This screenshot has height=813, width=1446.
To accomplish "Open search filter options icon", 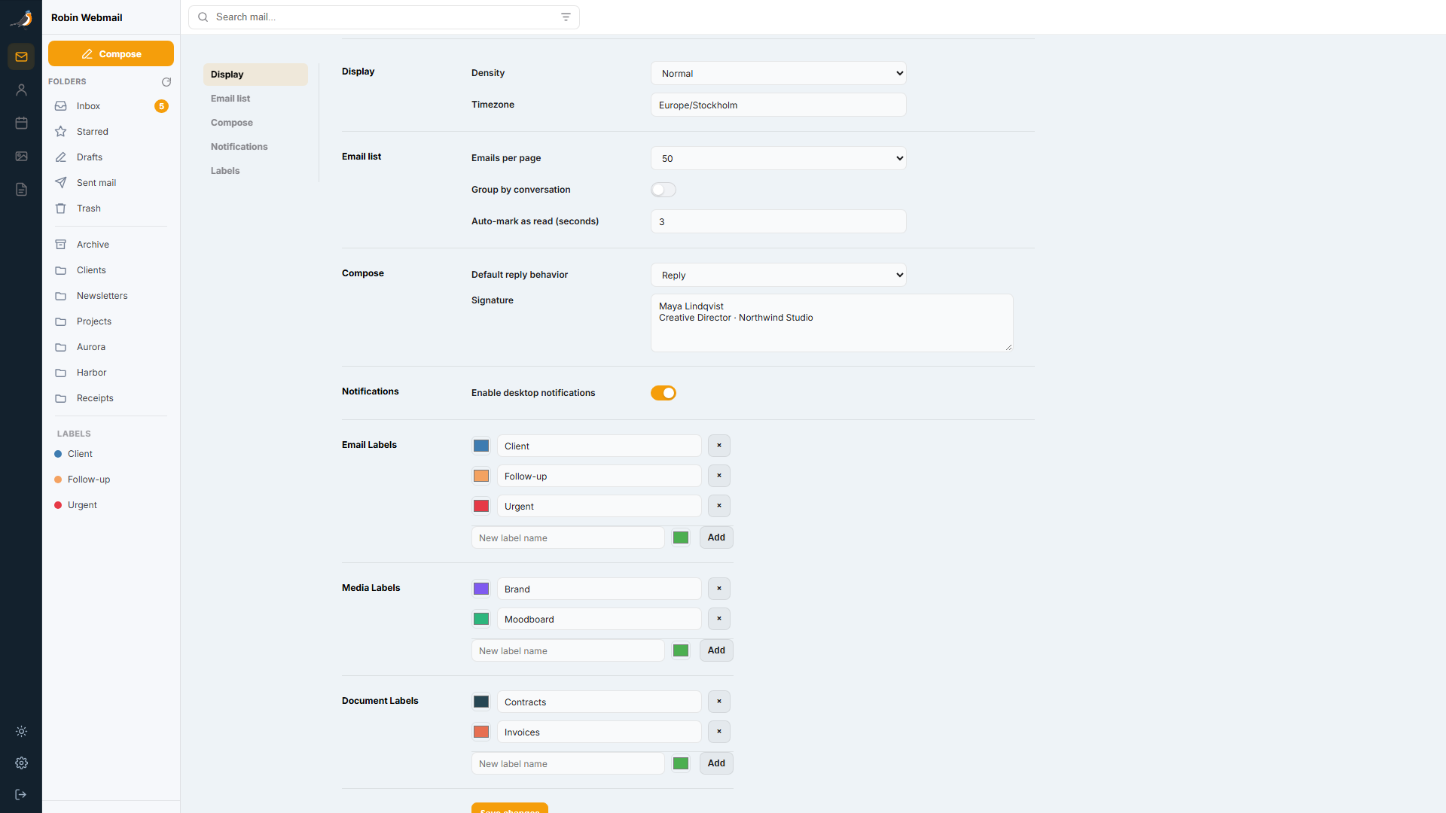I will click(566, 17).
